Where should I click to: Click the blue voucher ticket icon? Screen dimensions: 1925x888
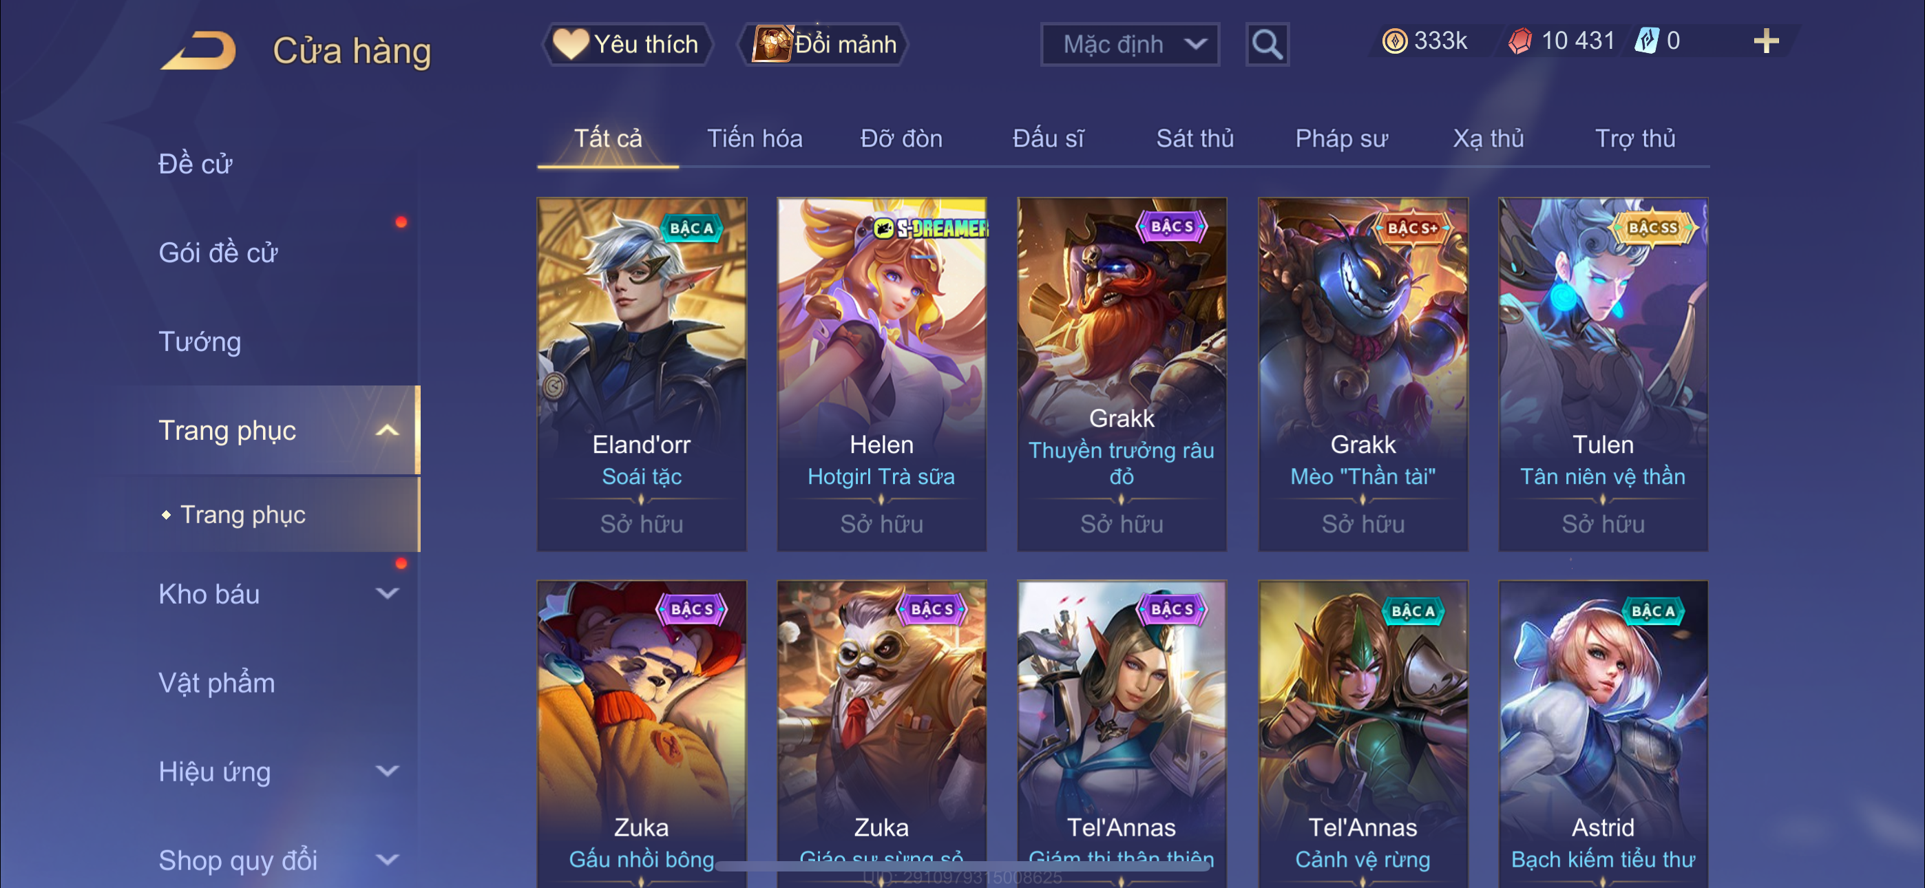tap(1647, 41)
